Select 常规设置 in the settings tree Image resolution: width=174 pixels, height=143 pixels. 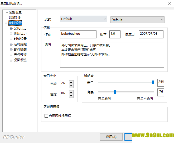[15, 12]
